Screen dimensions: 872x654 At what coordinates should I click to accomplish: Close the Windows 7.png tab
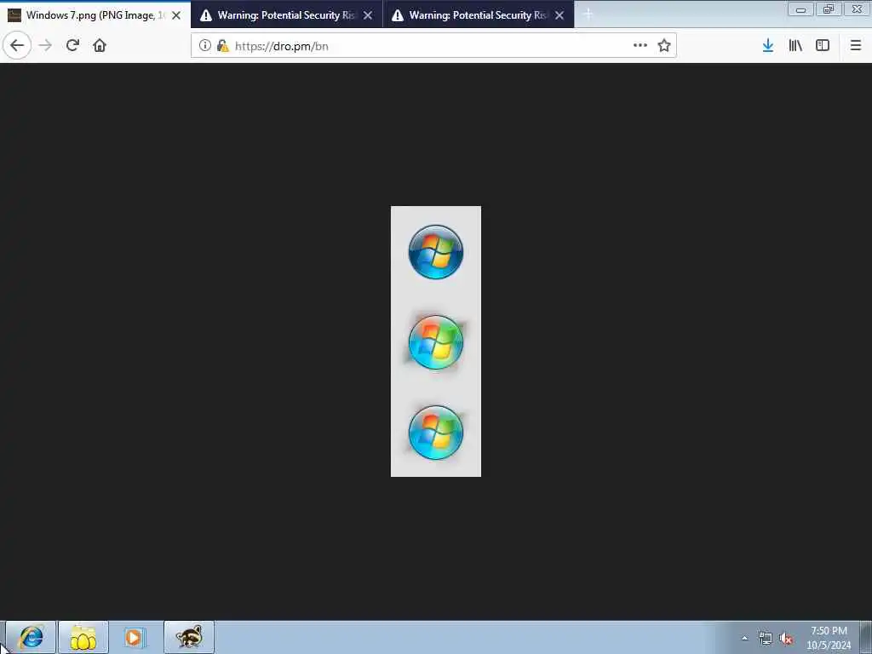[176, 15]
